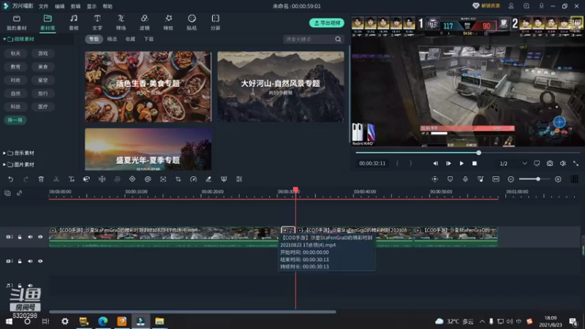
Task: Open the 大好河山 nature scenery topic thumbnail
Action: pos(281,86)
